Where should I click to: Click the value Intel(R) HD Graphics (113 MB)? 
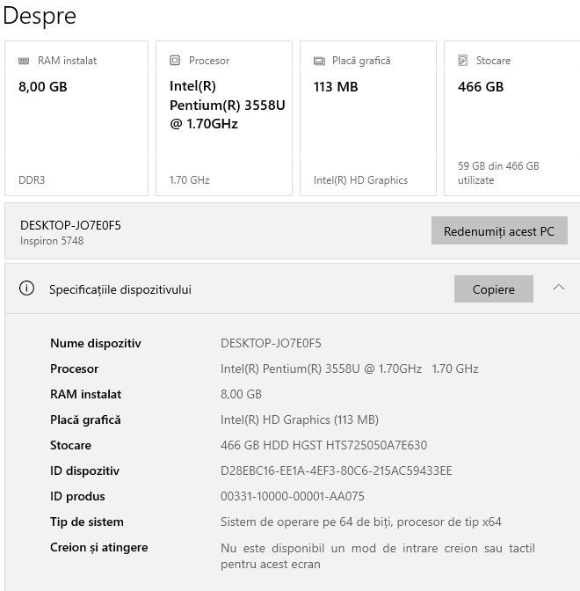[x=300, y=420]
